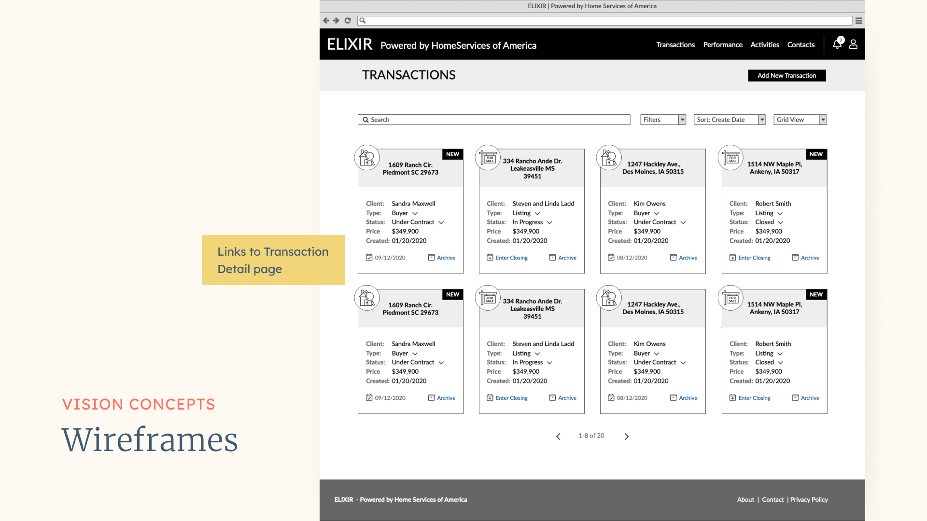Open the Grid View dropdown
Image resolution: width=927 pixels, height=521 pixels.
[800, 120]
